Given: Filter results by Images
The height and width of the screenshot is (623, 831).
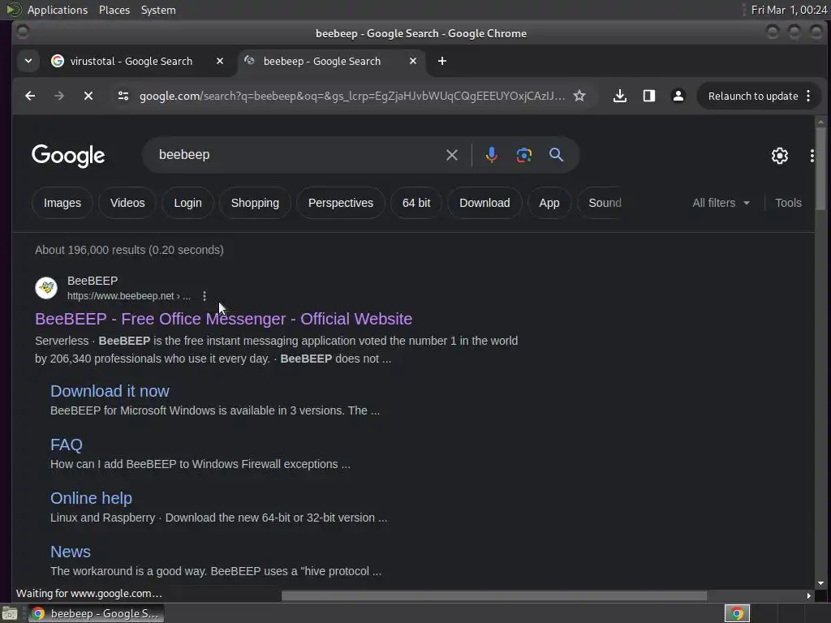Looking at the screenshot, I should (x=62, y=203).
